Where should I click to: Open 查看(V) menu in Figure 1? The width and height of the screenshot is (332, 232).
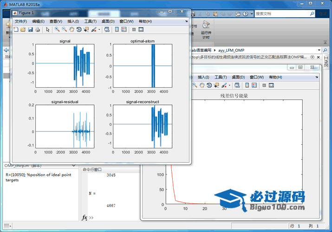(x=56, y=21)
